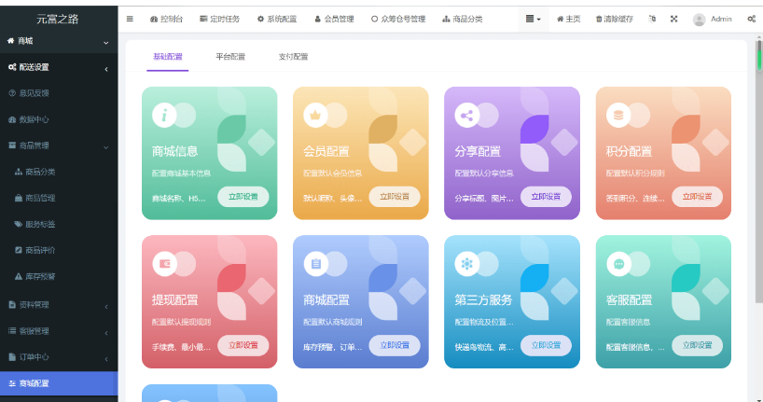Click 立即设置 on the 客服配置 card

coord(698,345)
